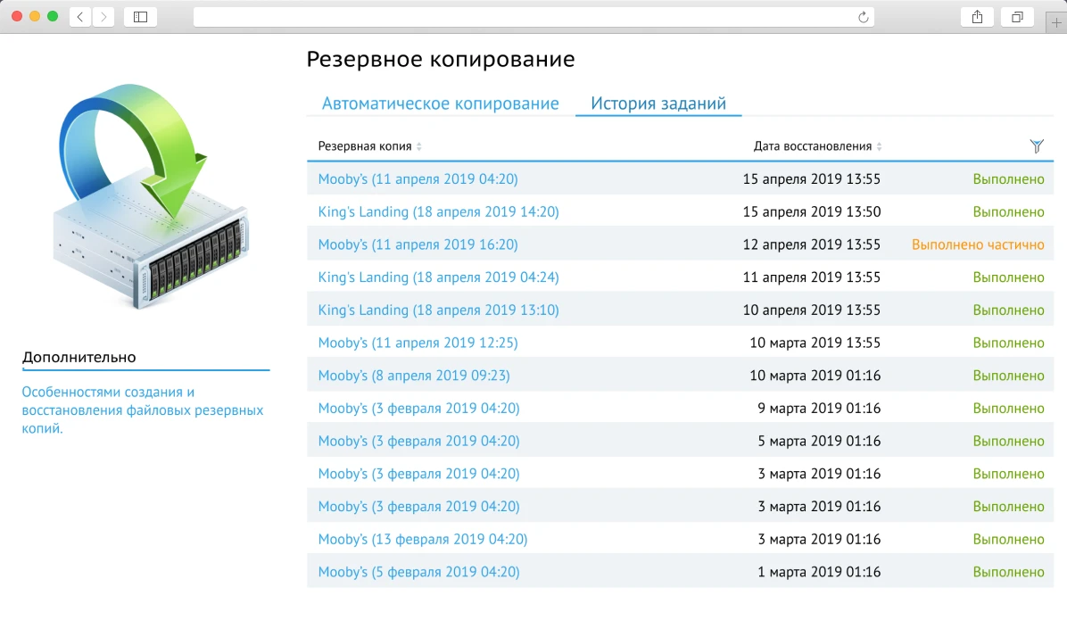Open King's Landing (18 апреля 2019 14:20) backup

[438, 211]
